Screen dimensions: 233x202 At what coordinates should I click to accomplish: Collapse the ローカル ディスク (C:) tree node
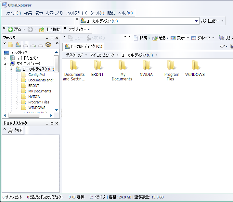[11, 69]
